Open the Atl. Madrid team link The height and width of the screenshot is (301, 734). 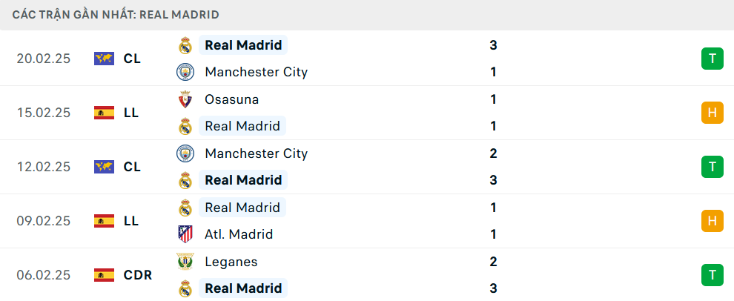tap(239, 234)
